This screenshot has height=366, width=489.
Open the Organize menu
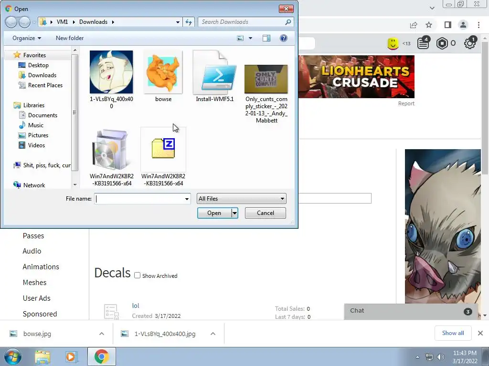click(x=27, y=38)
